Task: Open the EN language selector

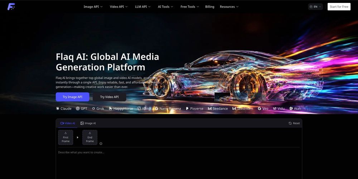Action: pos(315,7)
